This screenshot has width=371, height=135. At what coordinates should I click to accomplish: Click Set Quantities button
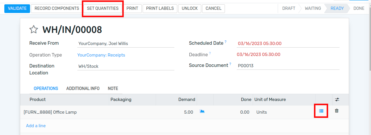[103, 8]
